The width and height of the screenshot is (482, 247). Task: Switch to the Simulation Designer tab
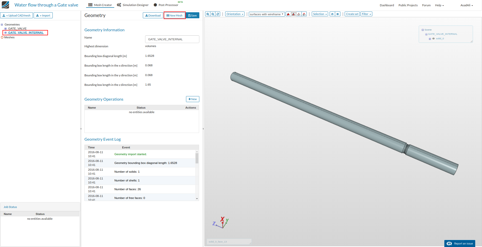133,5
